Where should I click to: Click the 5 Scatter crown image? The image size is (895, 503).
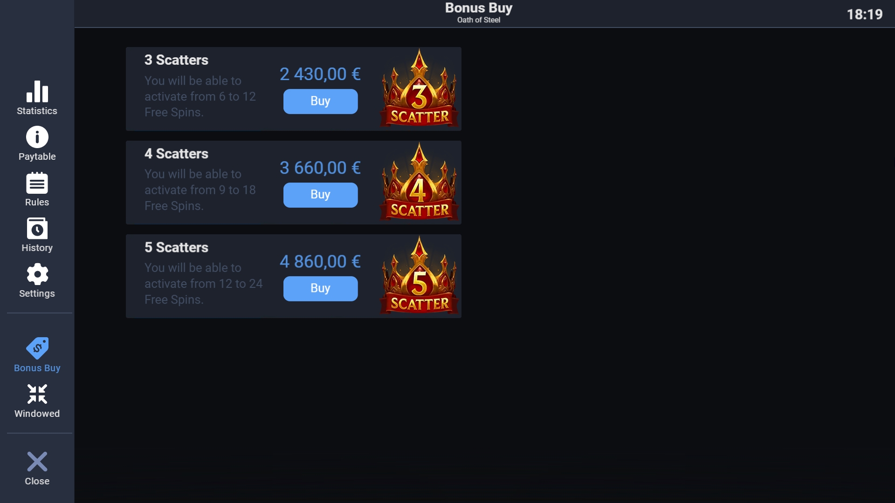[419, 275]
